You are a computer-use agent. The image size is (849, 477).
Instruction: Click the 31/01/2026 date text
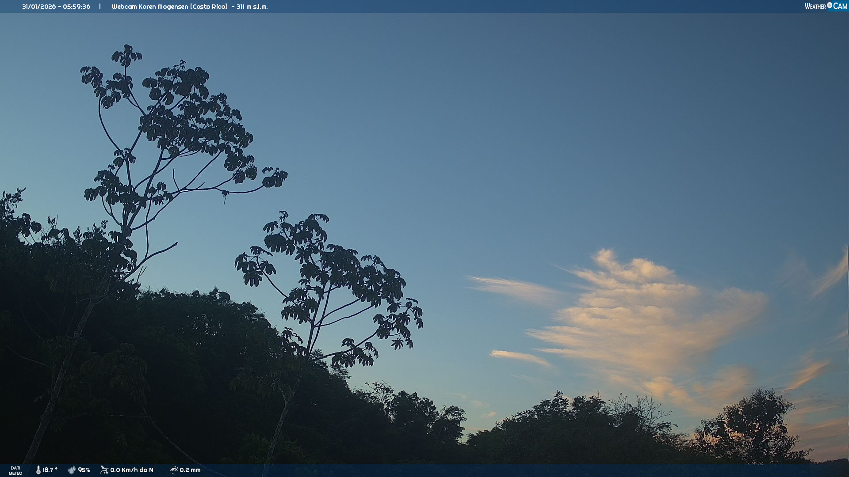click(x=38, y=7)
